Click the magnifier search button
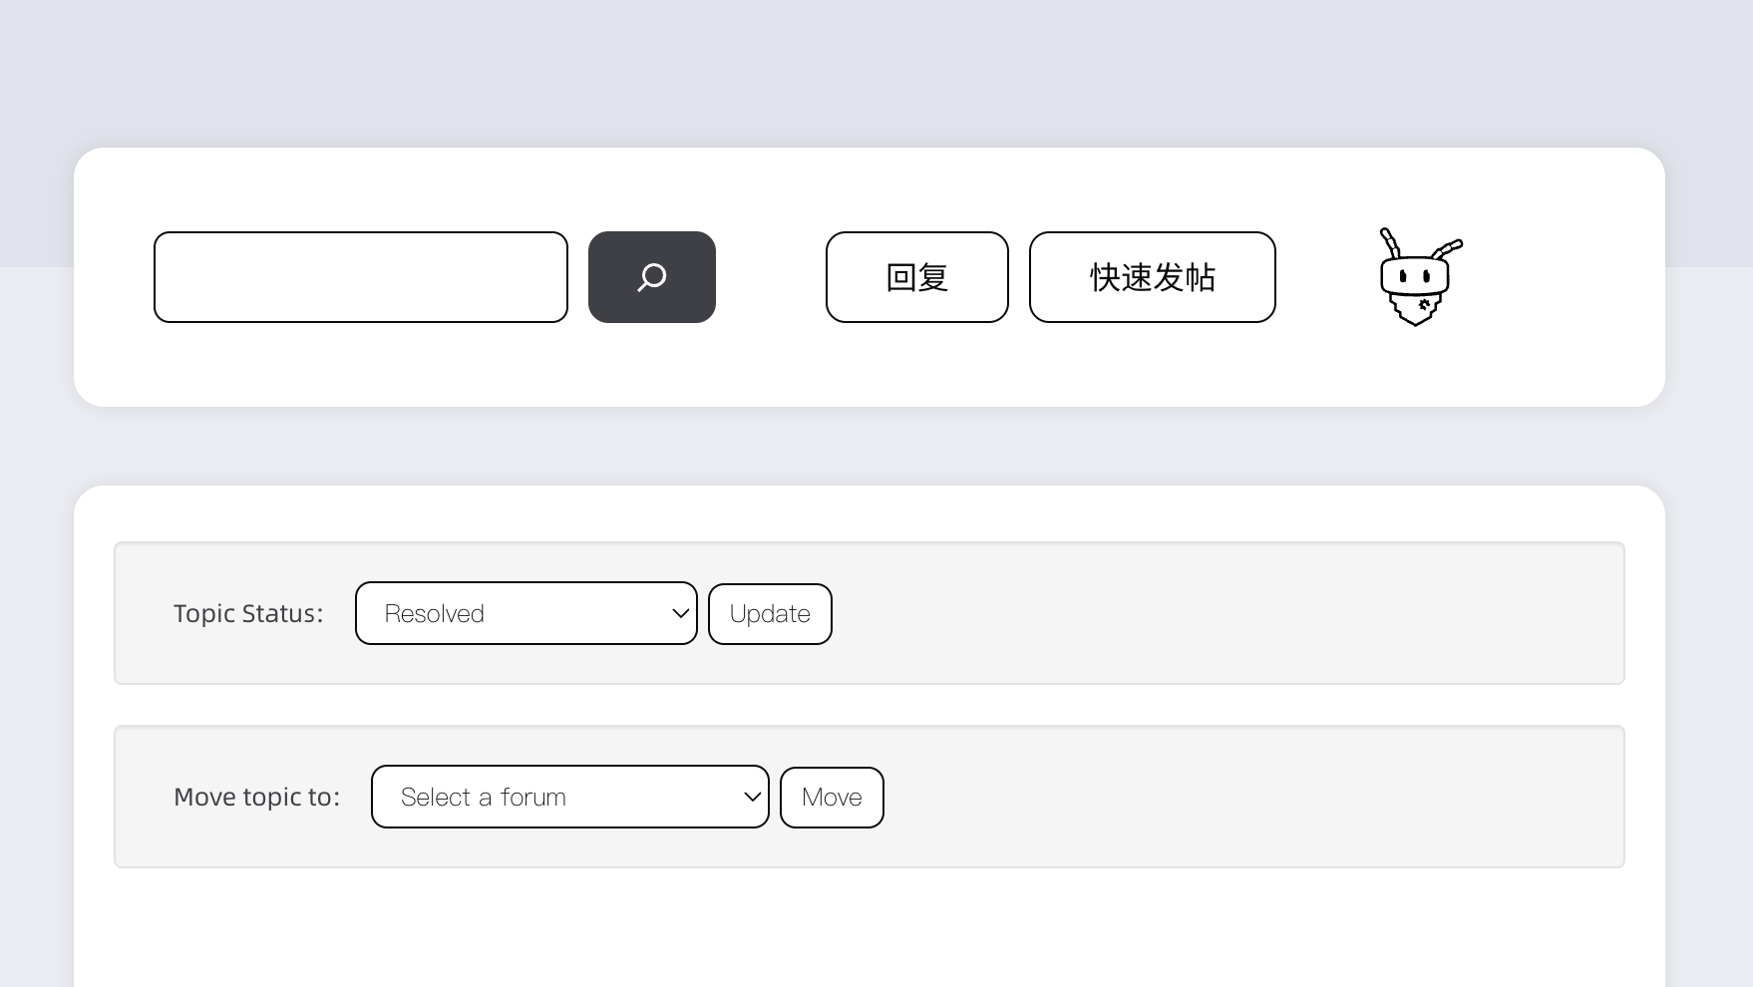1753x987 pixels. click(652, 277)
